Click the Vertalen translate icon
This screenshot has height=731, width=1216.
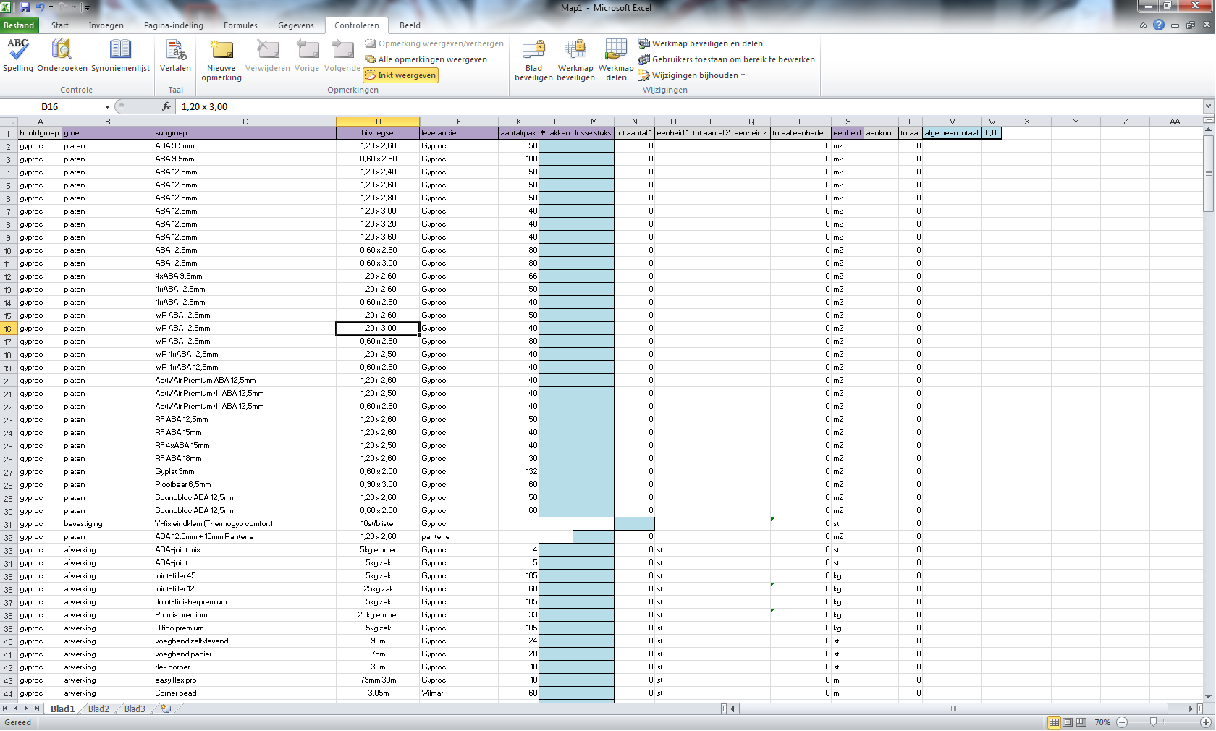(175, 56)
